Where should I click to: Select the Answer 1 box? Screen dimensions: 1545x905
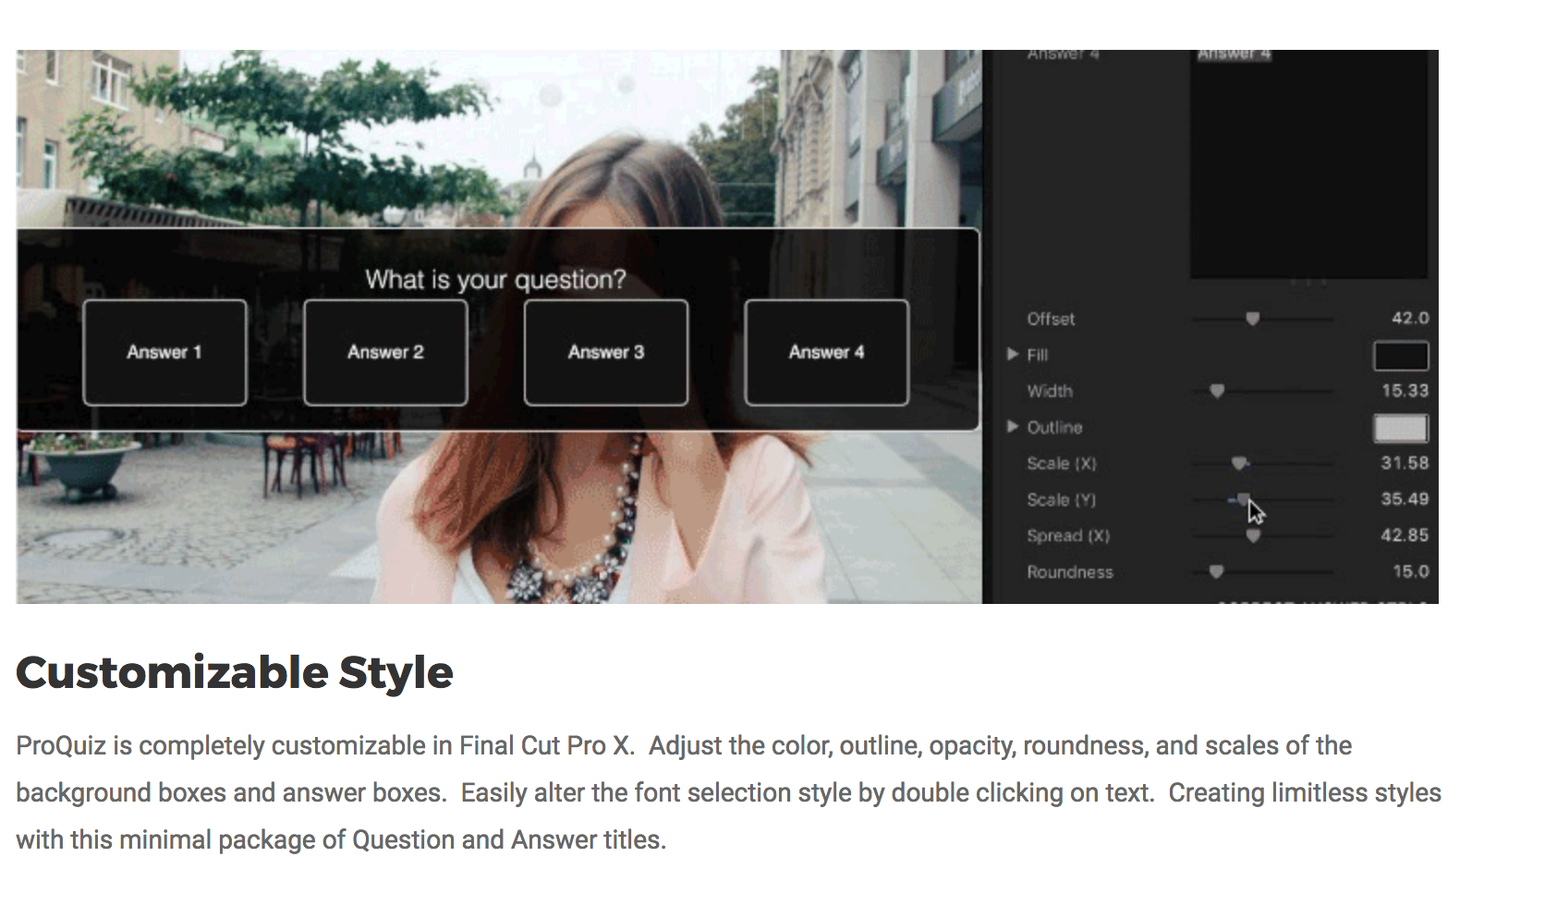click(x=164, y=352)
